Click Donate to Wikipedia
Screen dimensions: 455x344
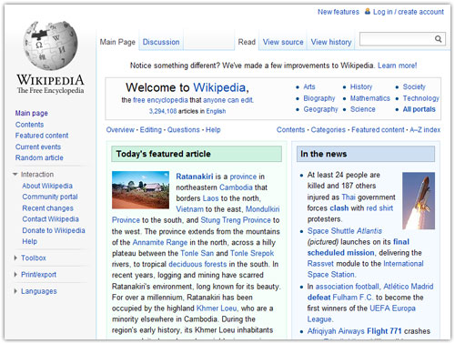tap(54, 230)
